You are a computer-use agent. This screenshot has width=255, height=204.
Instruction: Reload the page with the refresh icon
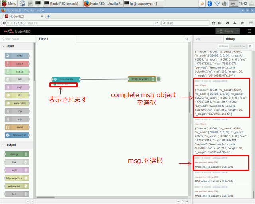[157, 23]
